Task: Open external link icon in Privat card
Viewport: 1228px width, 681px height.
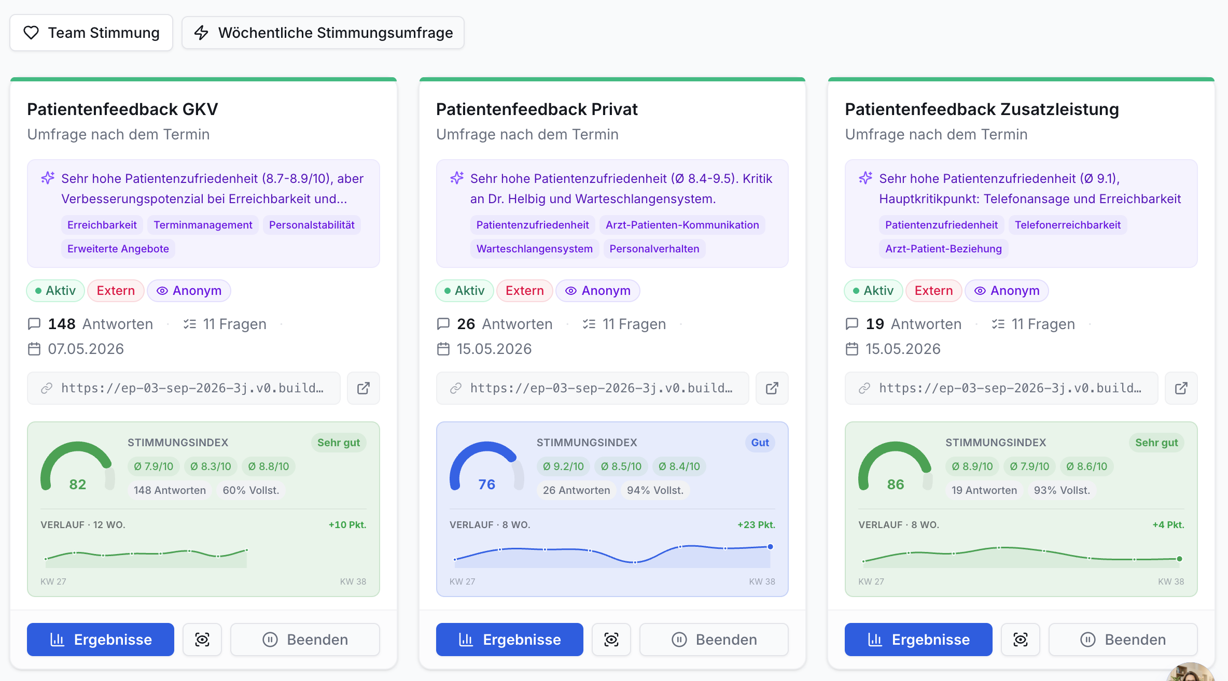Action: [772, 388]
